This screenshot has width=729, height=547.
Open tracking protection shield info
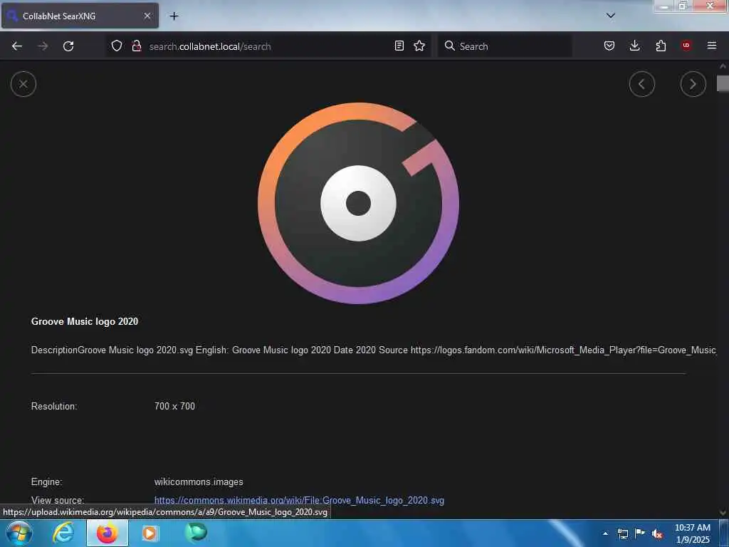117,46
